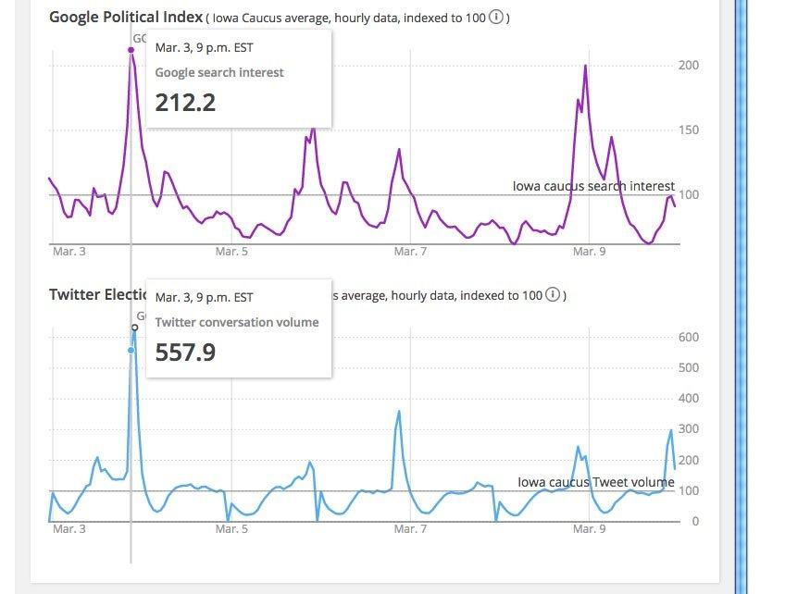Click the 'Iowa caucus search interest' baseline label

(x=593, y=186)
